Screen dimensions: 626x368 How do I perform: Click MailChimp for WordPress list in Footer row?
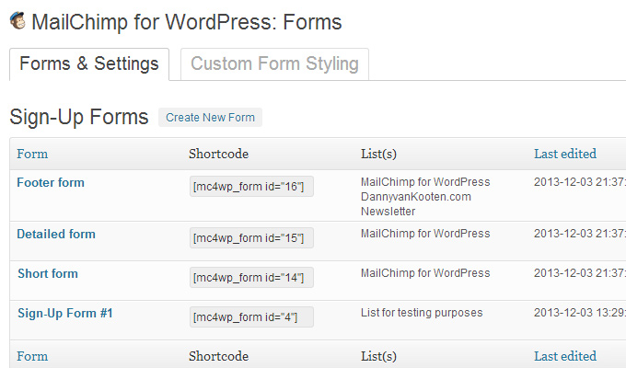(425, 182)
